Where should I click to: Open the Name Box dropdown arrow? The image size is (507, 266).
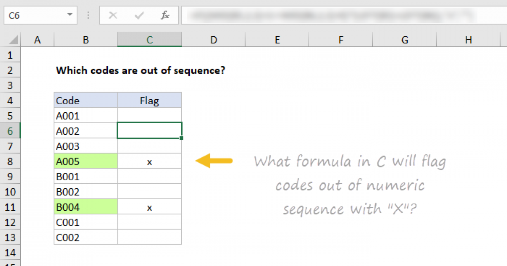pos(71,15)
